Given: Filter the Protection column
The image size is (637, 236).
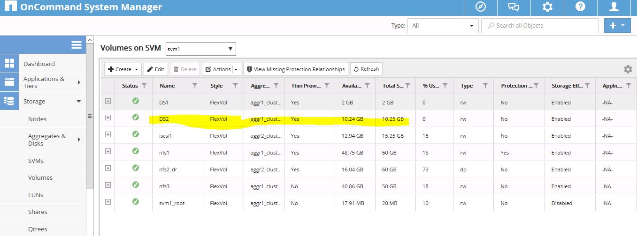Looking at the screenshot, I should (x=536, y=86).
